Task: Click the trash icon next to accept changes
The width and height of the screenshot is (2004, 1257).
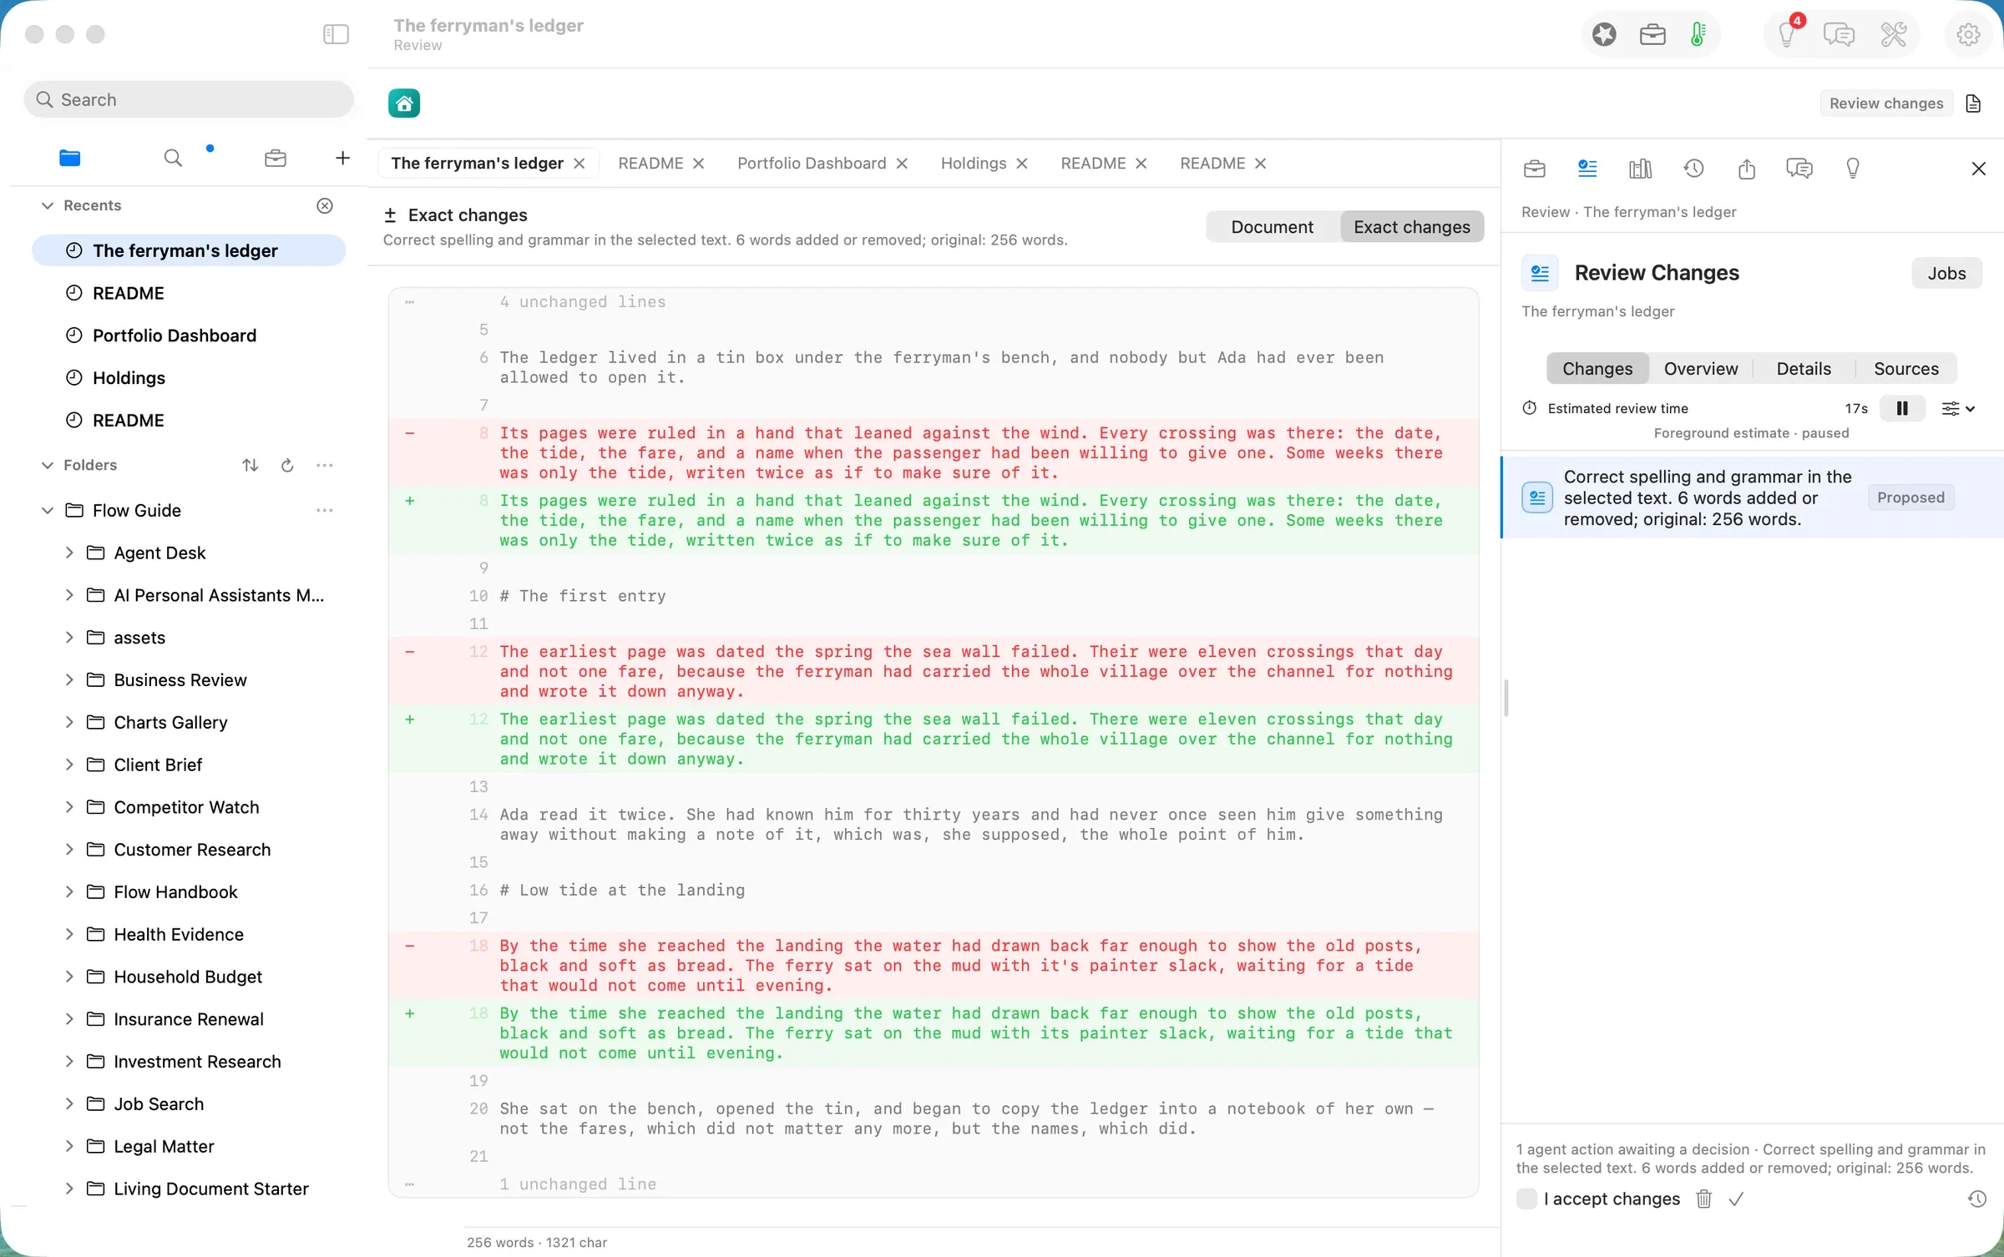Action: coord(1704,1199)
